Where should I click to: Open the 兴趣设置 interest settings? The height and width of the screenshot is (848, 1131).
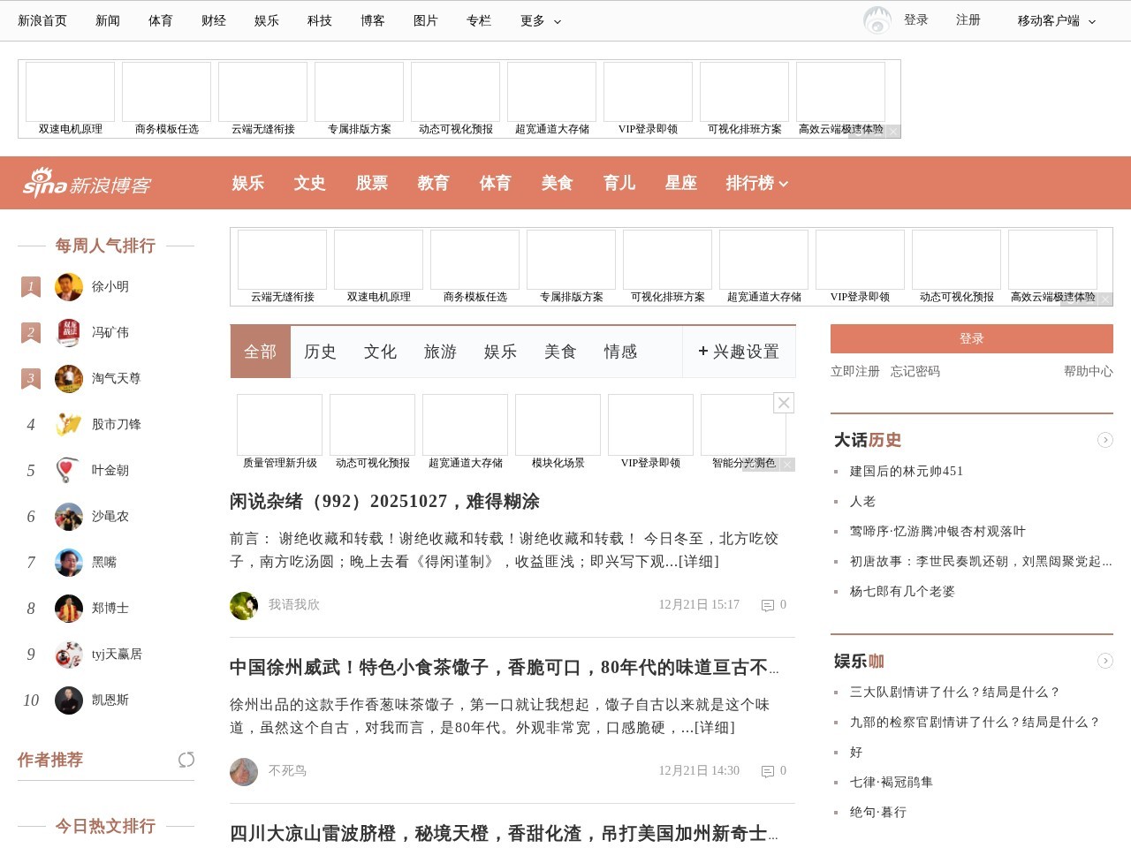tap(739, 352)
